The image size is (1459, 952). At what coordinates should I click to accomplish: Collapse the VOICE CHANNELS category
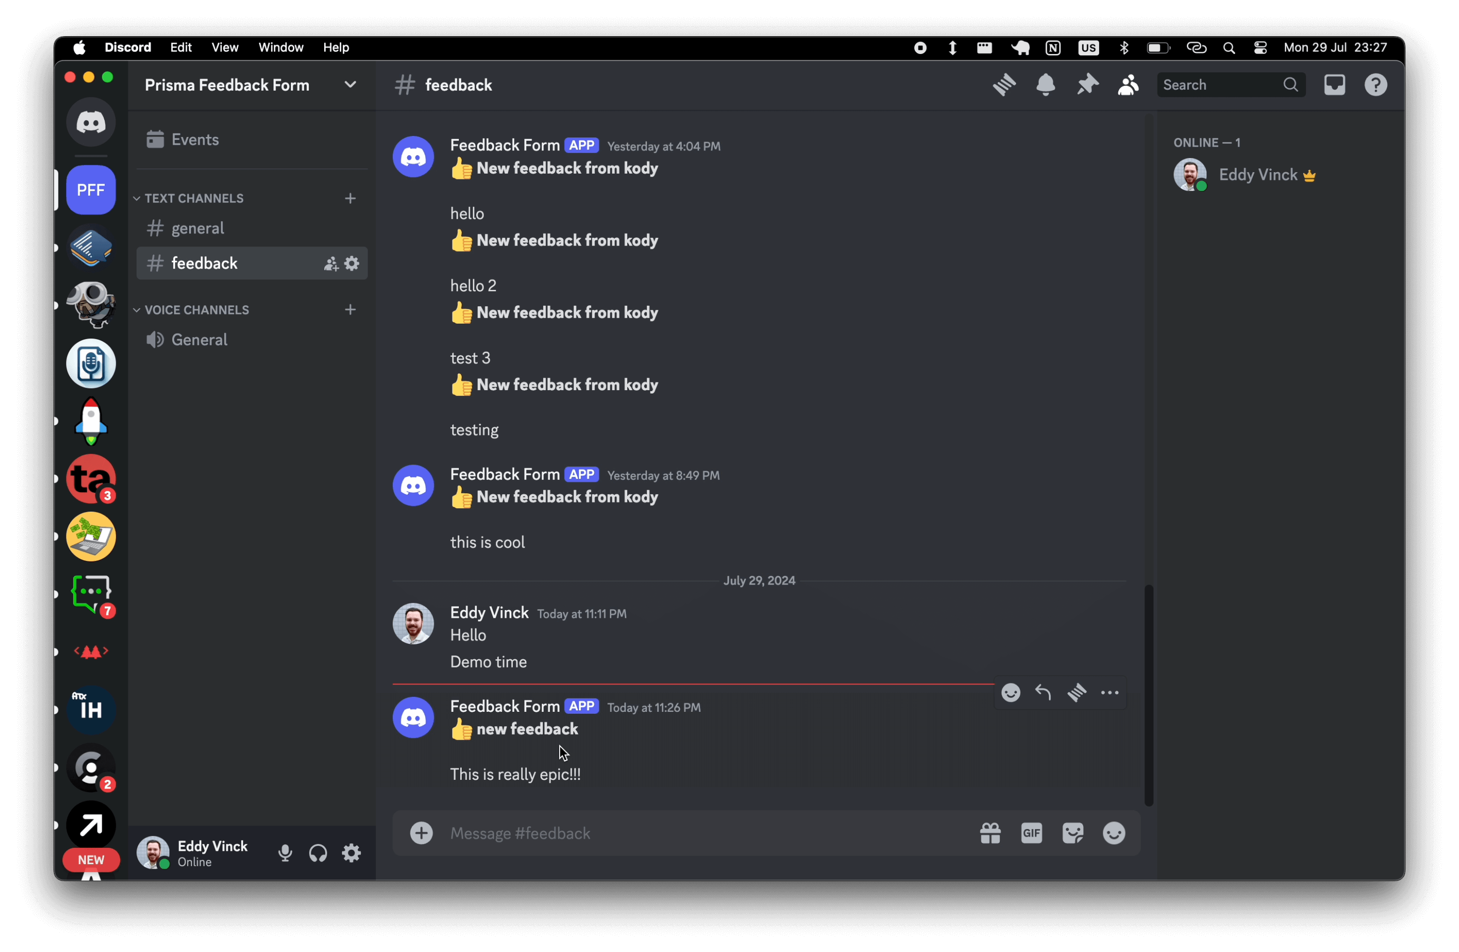click(196, 310)
